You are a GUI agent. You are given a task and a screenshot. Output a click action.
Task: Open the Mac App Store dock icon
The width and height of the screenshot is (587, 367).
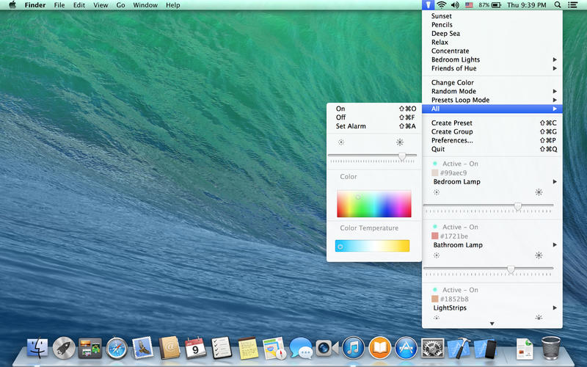click(x=406, y=346)
